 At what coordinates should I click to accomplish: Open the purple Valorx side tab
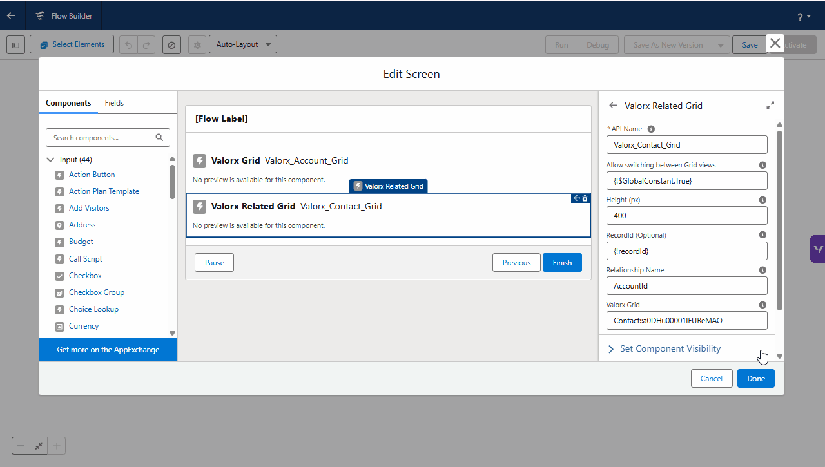(x=817, y=249)
